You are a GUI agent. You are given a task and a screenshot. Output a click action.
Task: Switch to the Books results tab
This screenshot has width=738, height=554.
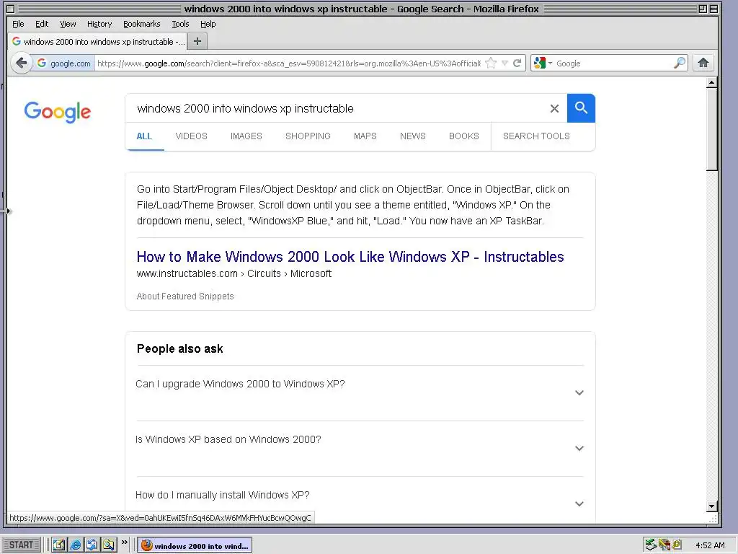tap(463, 136)
